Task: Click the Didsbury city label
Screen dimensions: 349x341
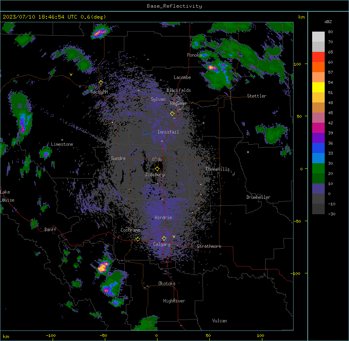Action: tap(155, 175)
